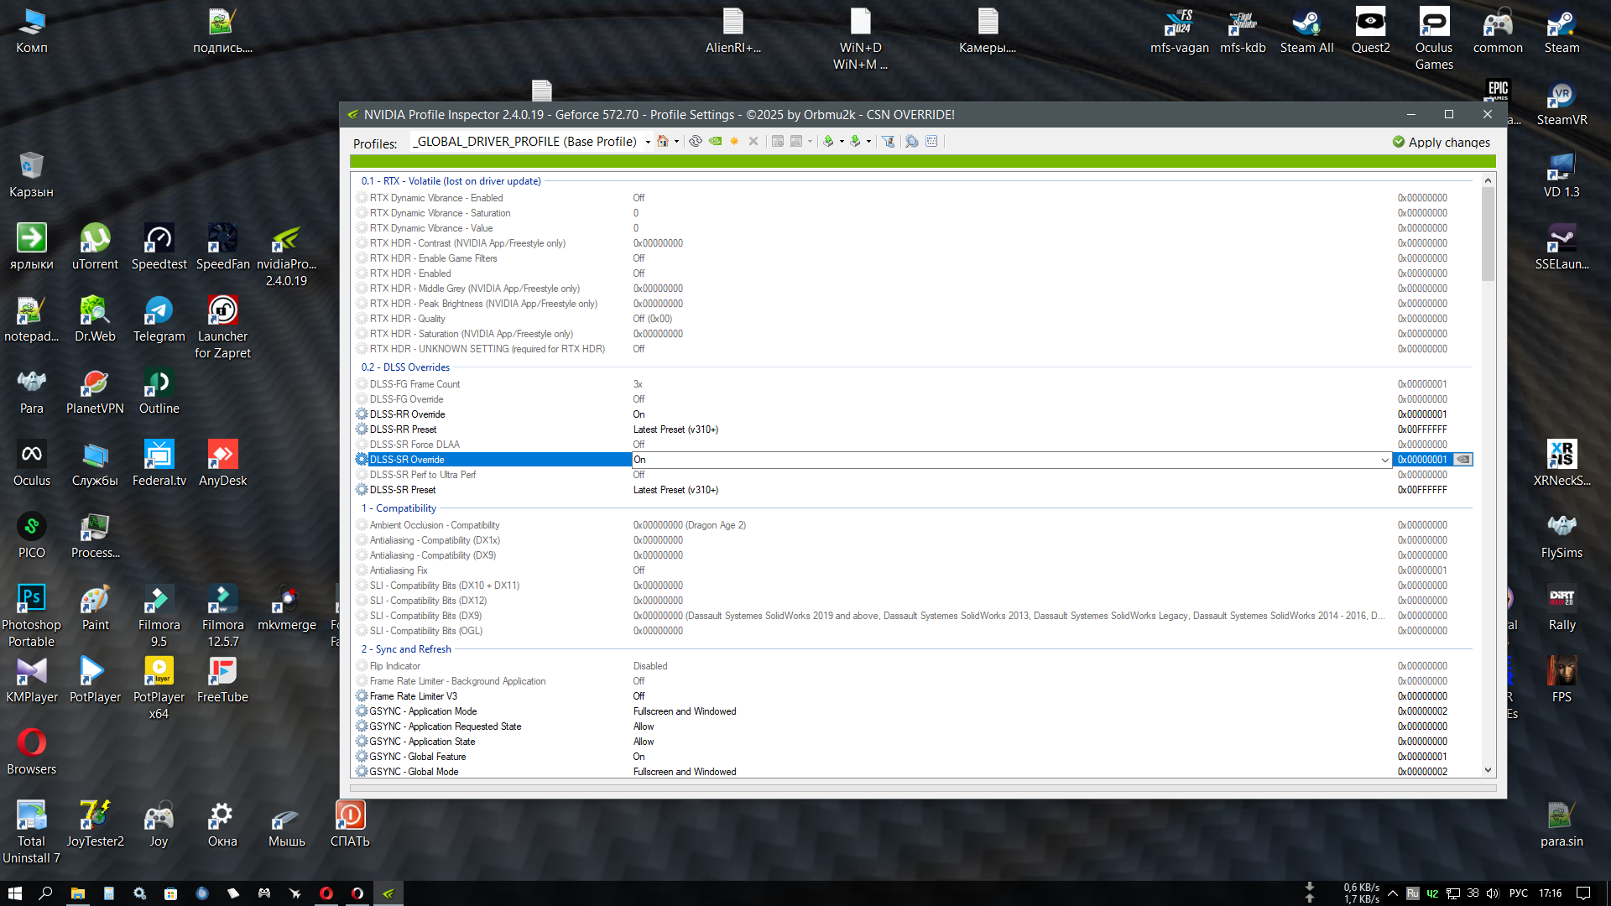Viewport: 1611px width, 906px height.
Task: Click the refresh profile settings icon
Action: (696, 142)
